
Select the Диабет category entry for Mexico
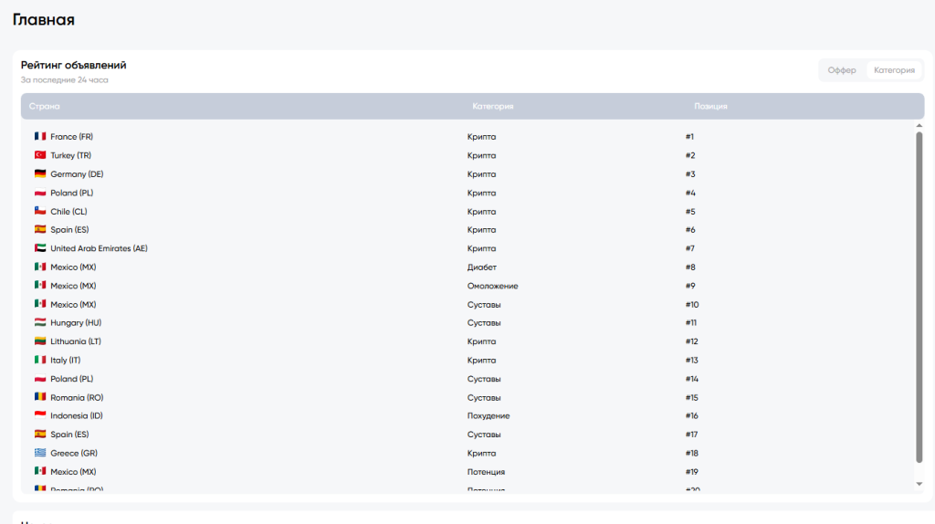pyautogui.click(x=482, y=267)
